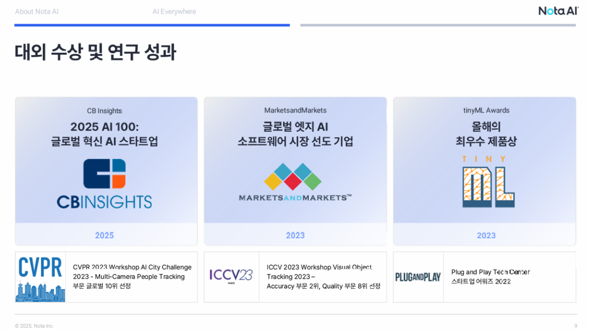
Task: Select the slide title 대외 수상 및 연구 성과
Action: 95,52
